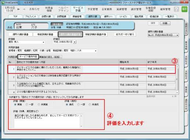Screen dimensions: 190x140
Task: Click the 開始年月 column header
Action: (133, 62)
